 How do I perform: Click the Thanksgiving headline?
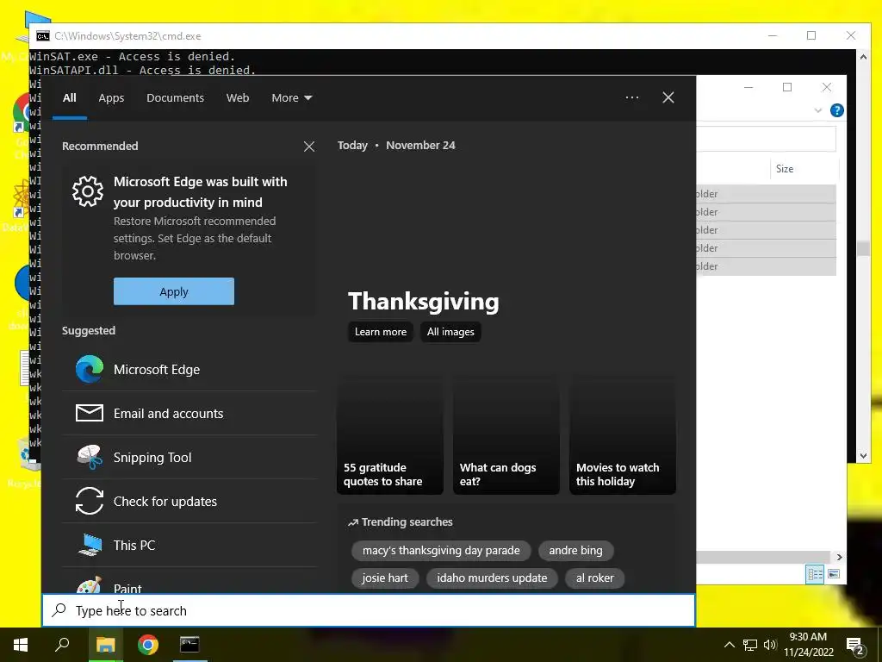[424, 302]
